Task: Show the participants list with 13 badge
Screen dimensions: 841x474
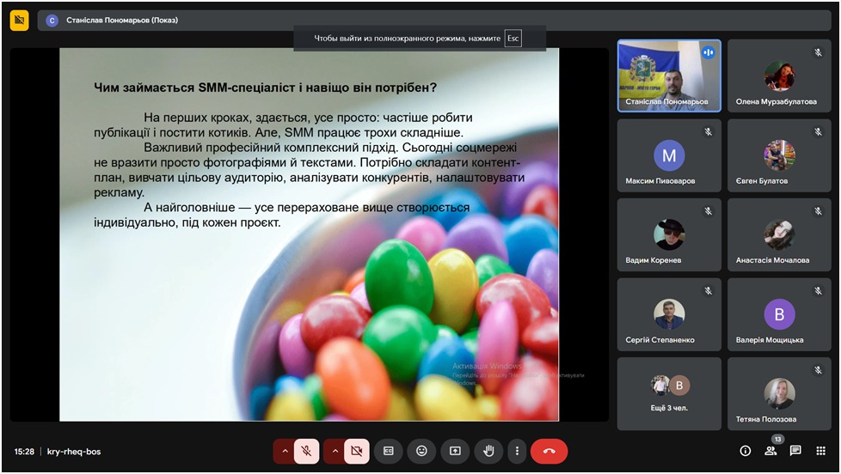Action: 770,451
